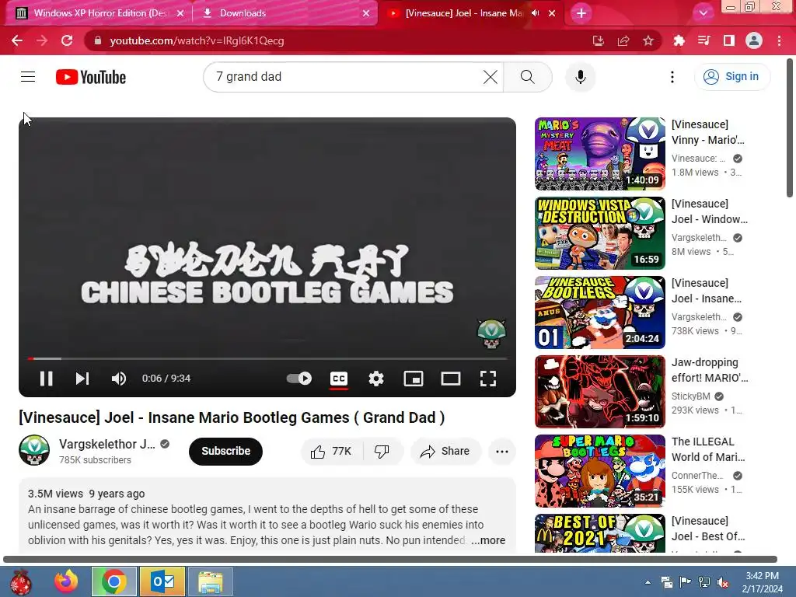Open Firefox from the taskbar
The height and width of the screenshot is (597, 796).
tap(67, 581)
